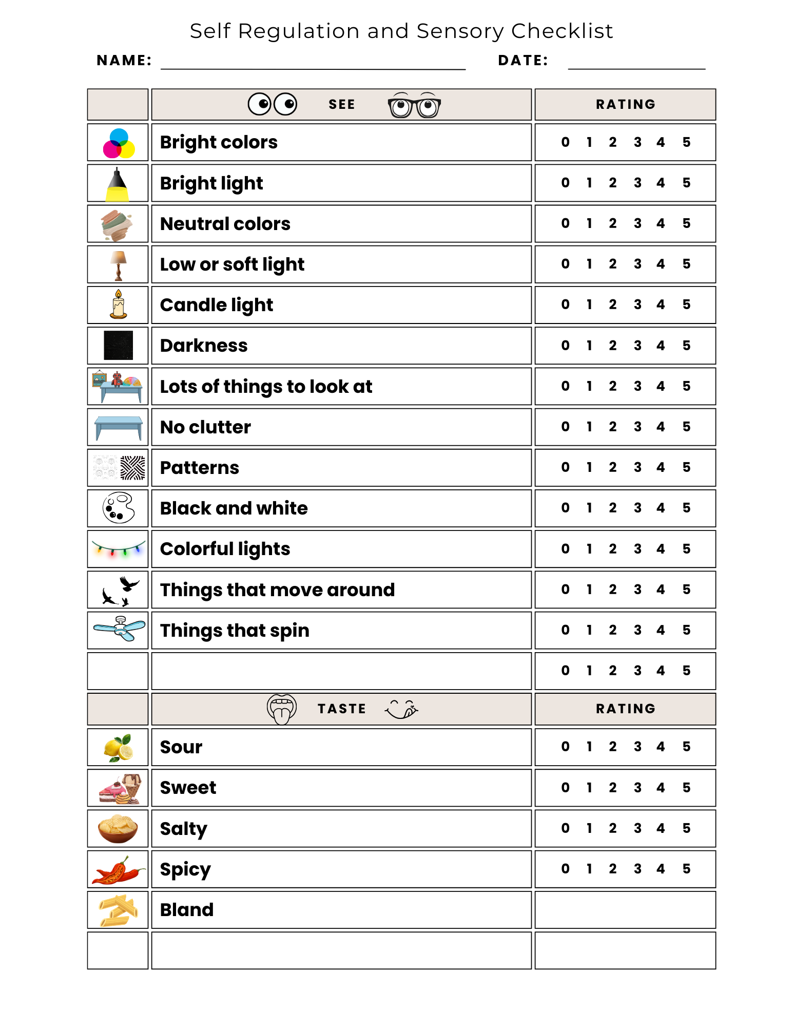This screenshot has width=793, height=1027.
Task: Click the Name input line
Action: [x=313, y=63]
